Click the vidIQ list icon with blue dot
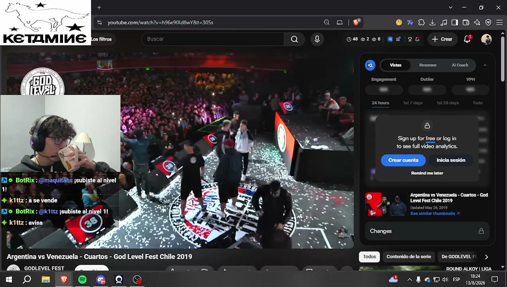 point(398,39)
